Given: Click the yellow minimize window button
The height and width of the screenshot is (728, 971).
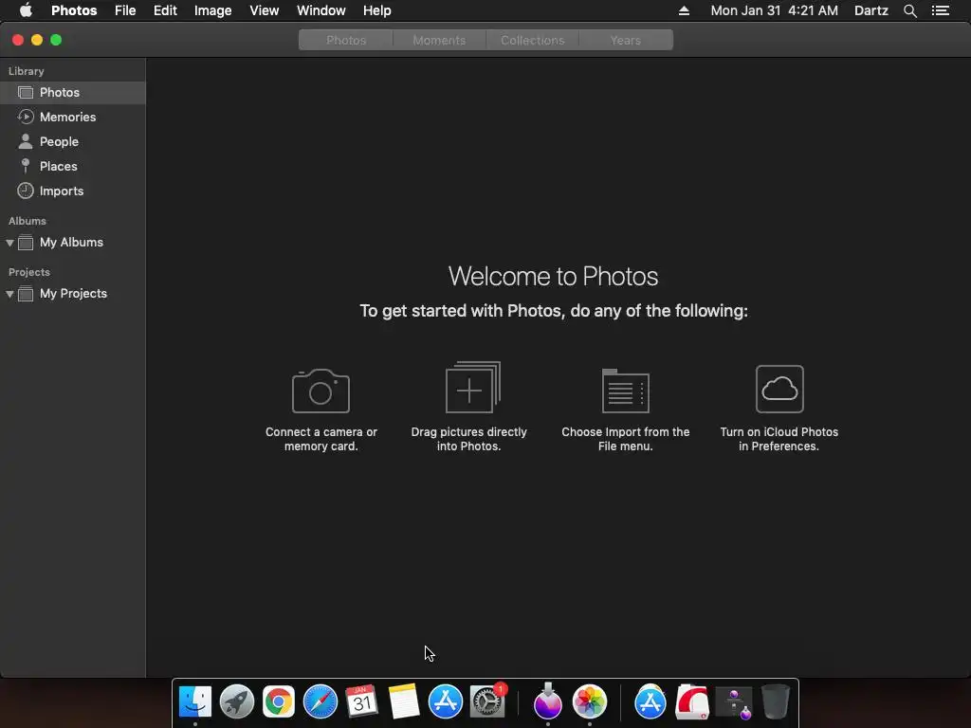Looking at the screenshot, I should (37, 40).
